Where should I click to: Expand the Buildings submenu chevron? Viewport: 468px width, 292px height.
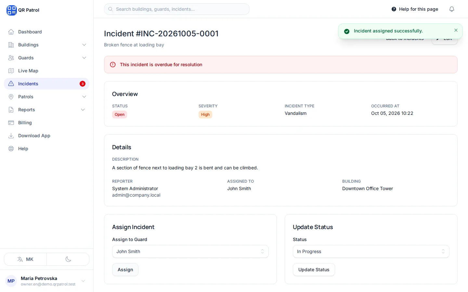[84, 45]
